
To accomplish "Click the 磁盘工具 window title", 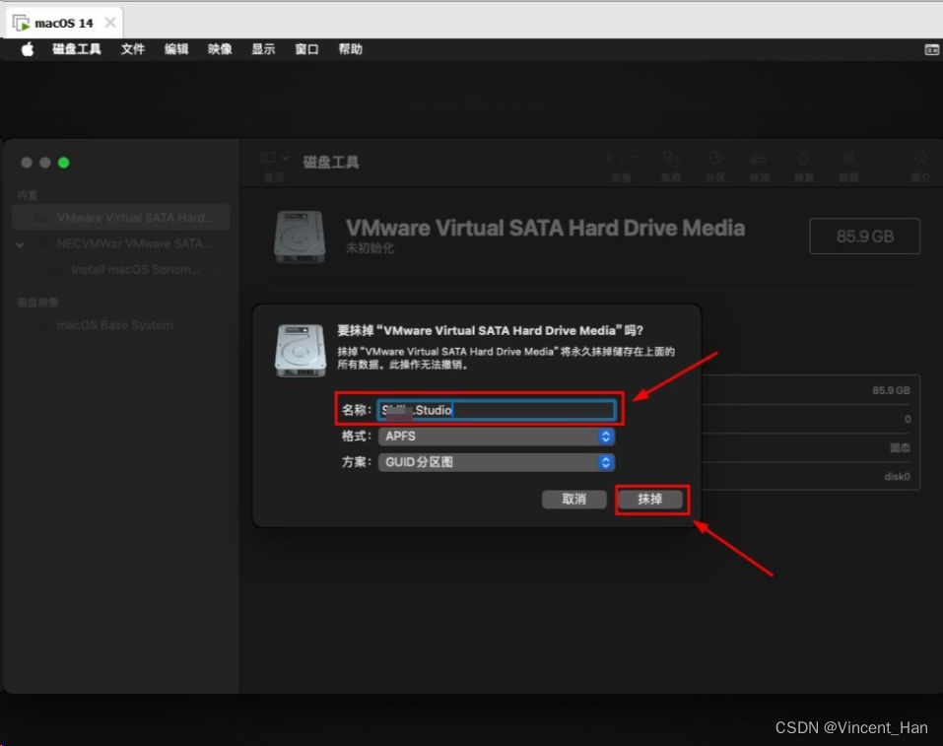I will click(x=331, y=162).
